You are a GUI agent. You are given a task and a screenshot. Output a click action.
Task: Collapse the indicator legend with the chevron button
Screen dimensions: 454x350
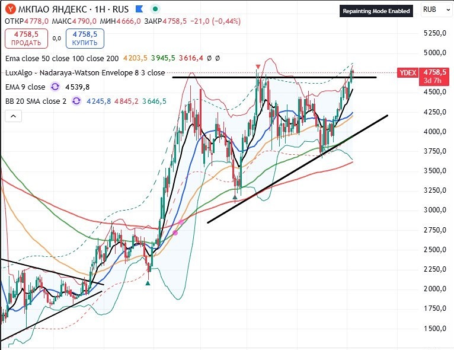click(x=12, y=116)
